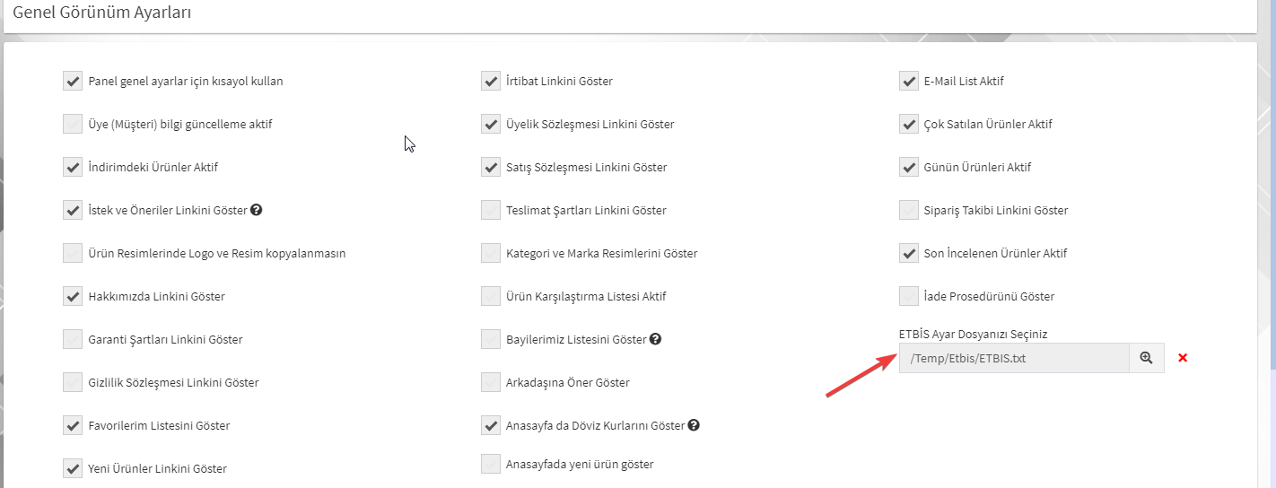Enable Üye (Müşteri) bilgi güncelleme aktif

pos(73,124)
